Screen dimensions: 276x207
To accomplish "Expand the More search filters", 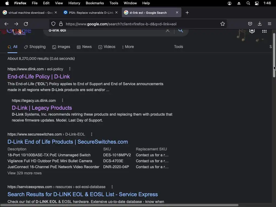I will pyautogui.click(x=128, y=47).
